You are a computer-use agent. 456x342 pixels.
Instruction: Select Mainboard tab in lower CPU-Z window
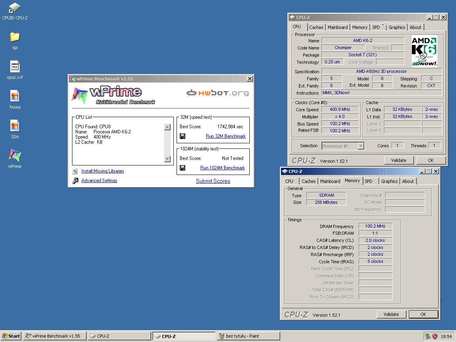(x=330, y=181)
